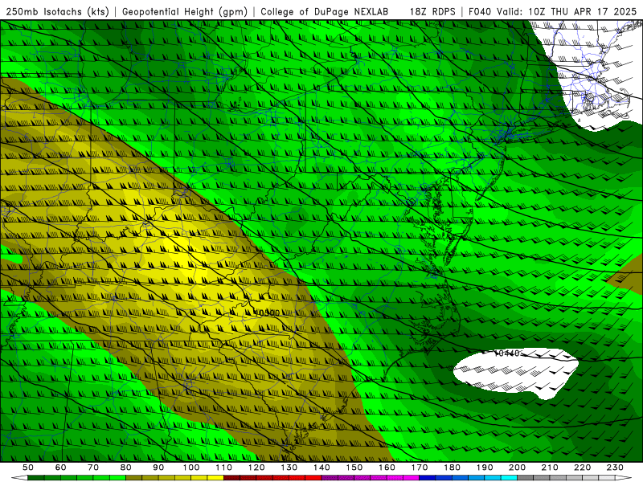Click the 220 value on the color scale
643x482 pixels.
(x=582, y=468)
